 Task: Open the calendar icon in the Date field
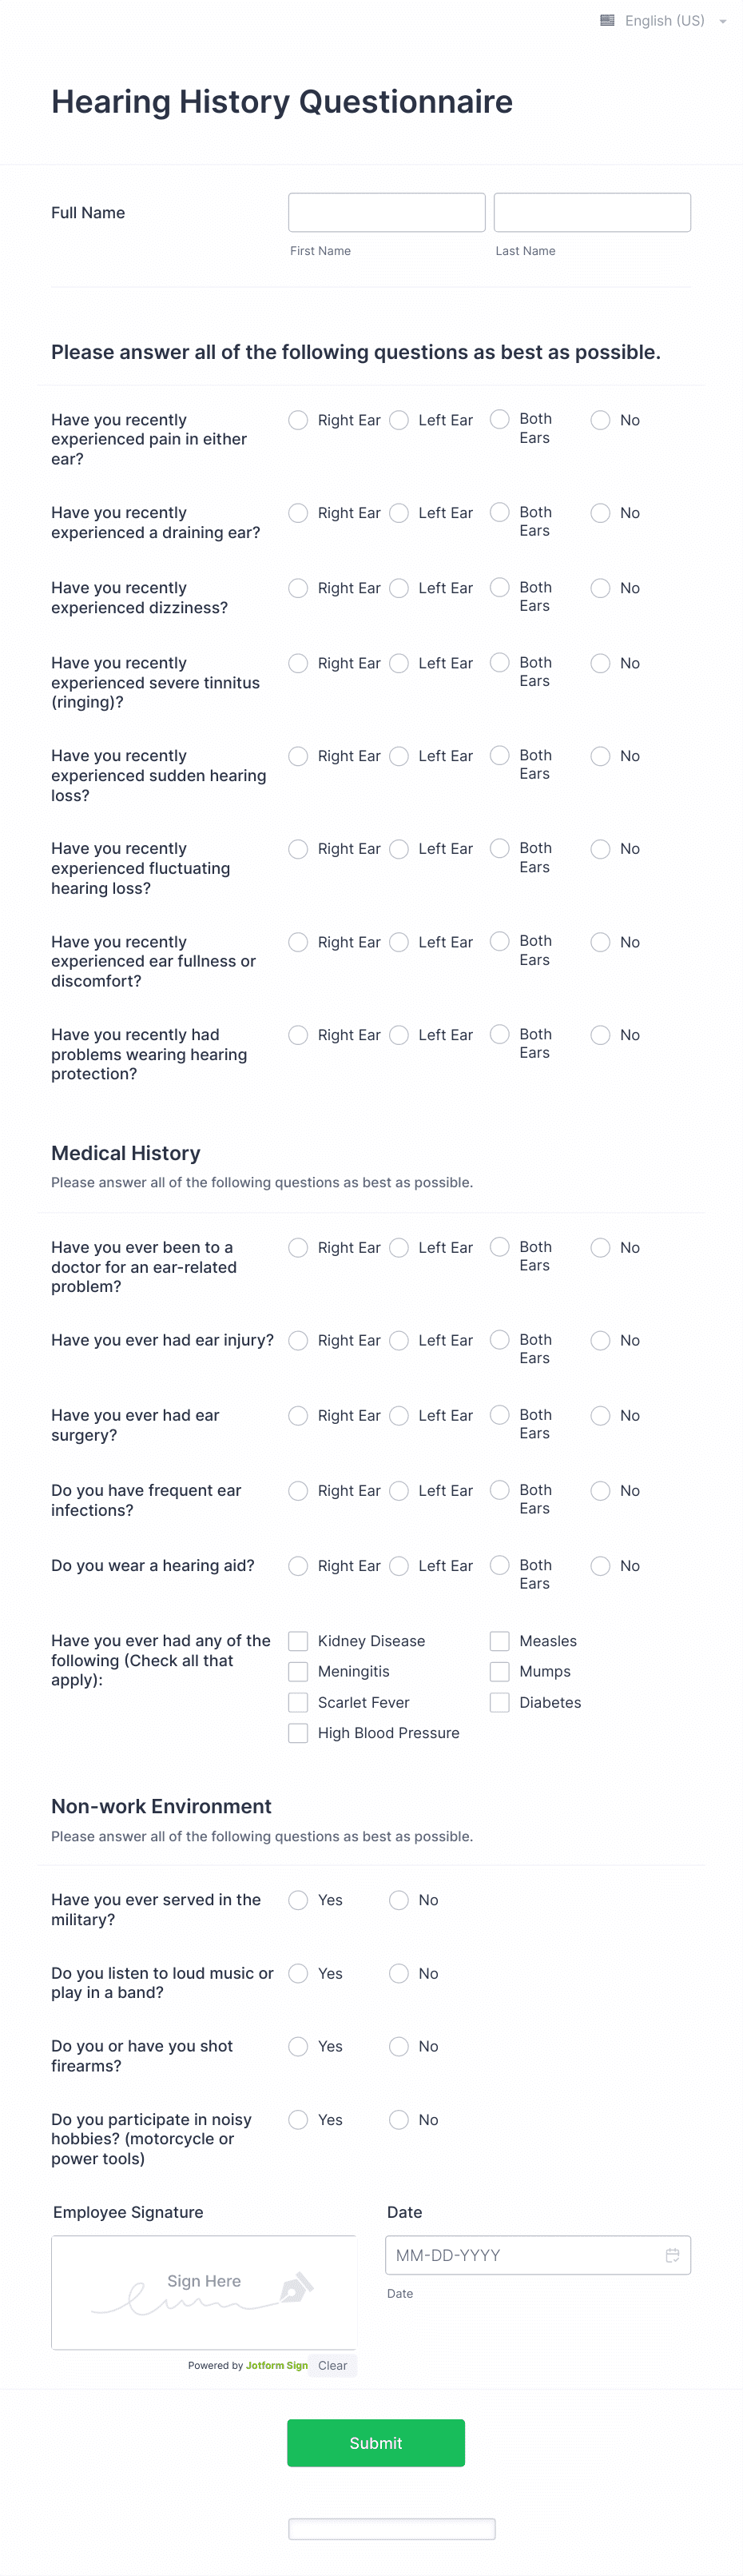(673, 2255)
